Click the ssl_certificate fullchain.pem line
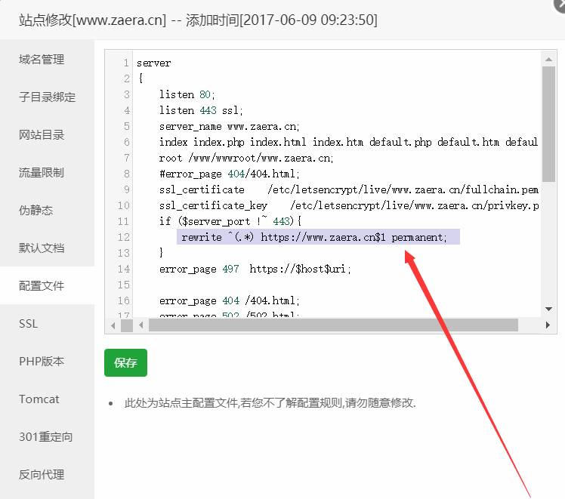Screen dimensions: 565x499 (349, 189)
